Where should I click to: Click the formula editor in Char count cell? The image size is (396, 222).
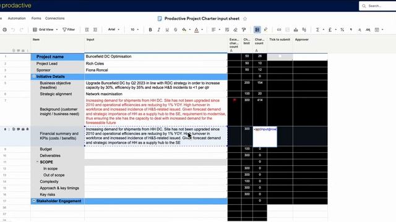(265, 137)
